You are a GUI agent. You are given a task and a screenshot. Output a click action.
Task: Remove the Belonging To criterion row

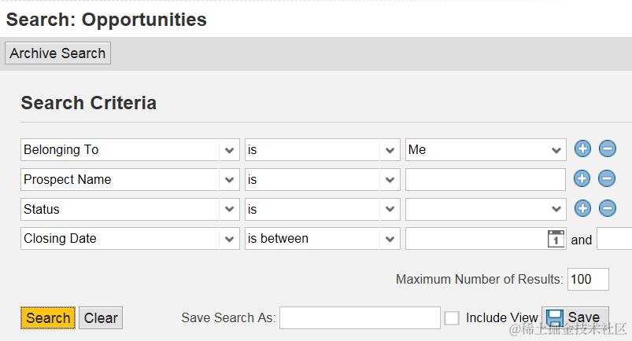[607, 149]
